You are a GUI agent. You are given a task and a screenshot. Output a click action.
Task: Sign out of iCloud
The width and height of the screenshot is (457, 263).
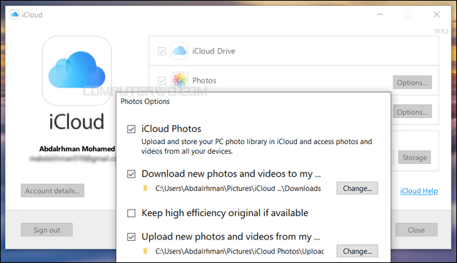pos(46,230)
